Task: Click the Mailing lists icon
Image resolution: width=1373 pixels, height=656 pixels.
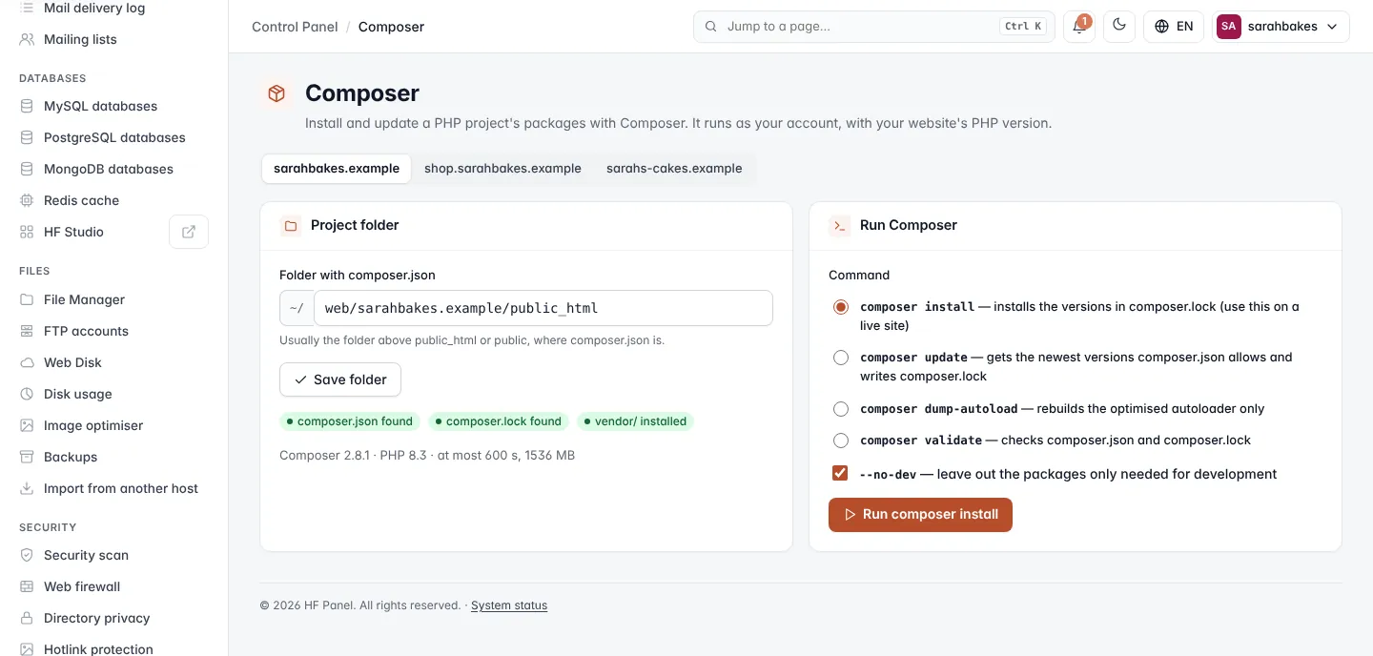Action: pos(27,39)
